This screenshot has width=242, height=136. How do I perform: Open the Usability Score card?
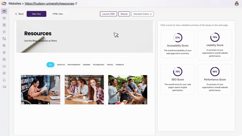point(215,45)
